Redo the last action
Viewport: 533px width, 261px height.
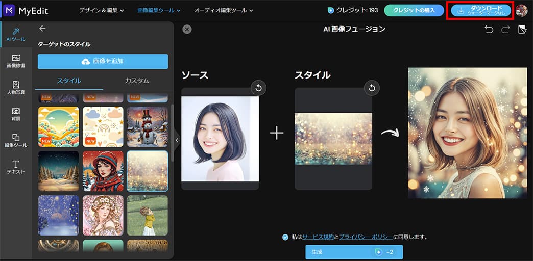505,30
